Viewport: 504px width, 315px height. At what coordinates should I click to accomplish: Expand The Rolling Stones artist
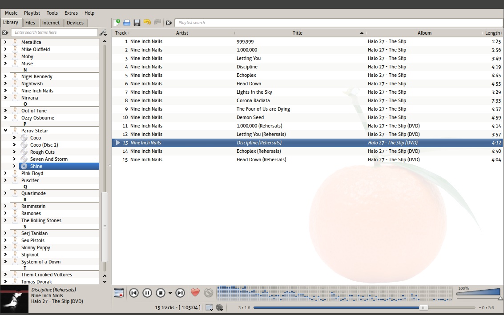pyautogui.click(x=5, y=220)
